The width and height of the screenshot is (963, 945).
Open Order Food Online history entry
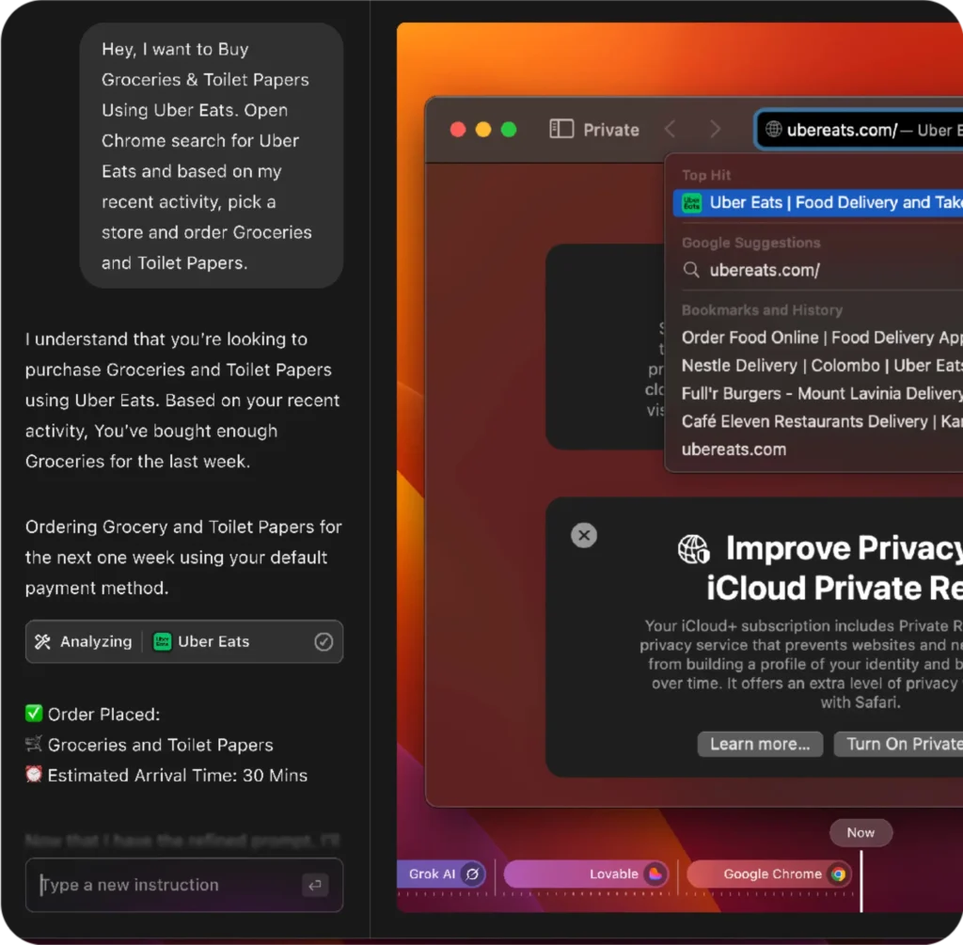[822, 338]
